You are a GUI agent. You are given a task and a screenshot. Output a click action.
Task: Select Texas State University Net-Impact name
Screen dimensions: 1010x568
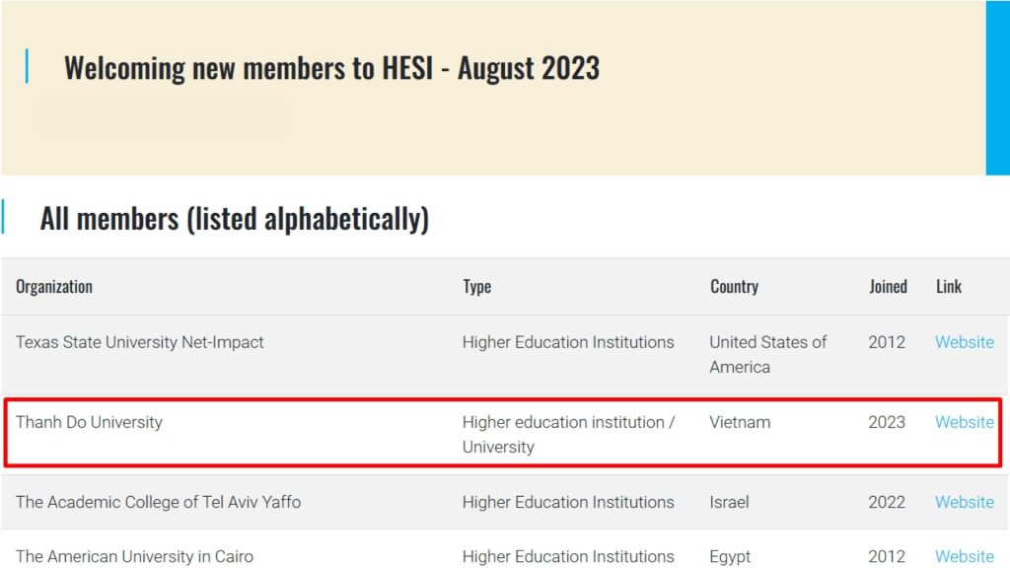point(140,342)
